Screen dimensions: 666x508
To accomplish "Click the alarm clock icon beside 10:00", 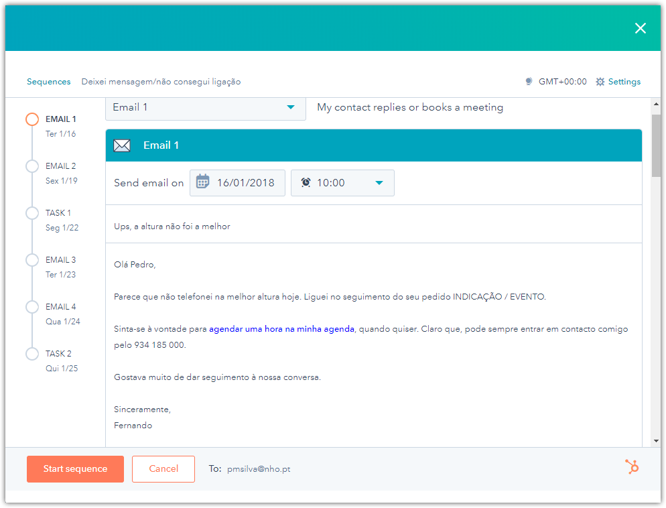I will pos(306,182).
